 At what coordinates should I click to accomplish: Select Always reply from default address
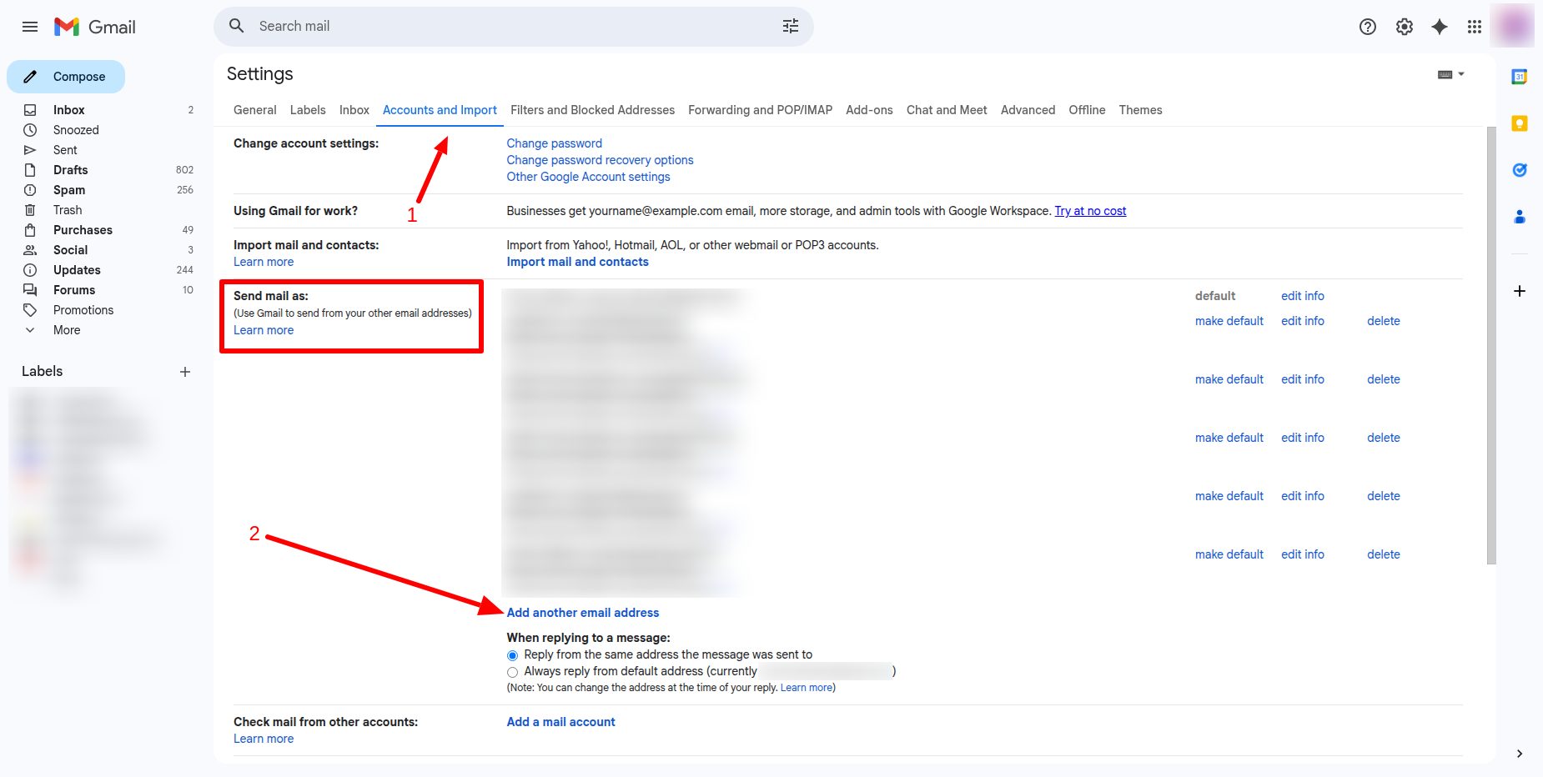(x=512, y=671)
